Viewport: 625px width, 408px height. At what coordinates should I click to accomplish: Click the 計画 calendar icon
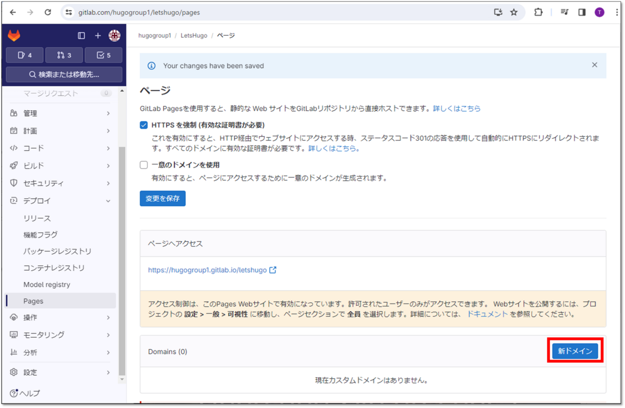point(14,131)
